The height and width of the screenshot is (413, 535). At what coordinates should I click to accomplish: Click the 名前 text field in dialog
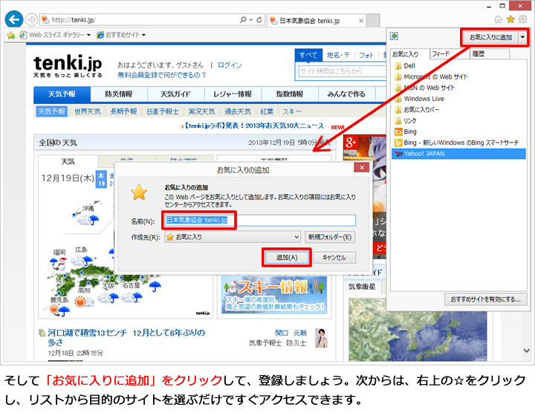[260, 221]
